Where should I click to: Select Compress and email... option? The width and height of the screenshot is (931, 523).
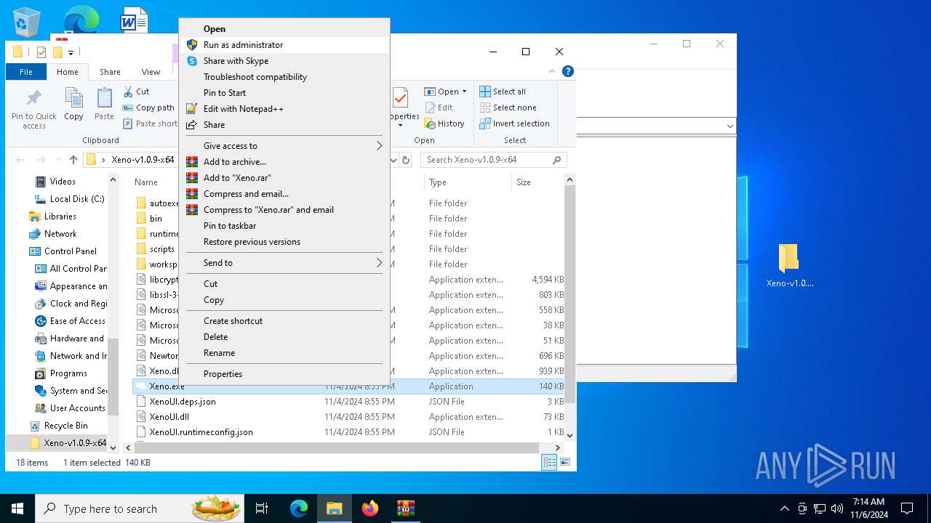click(284, 194)
